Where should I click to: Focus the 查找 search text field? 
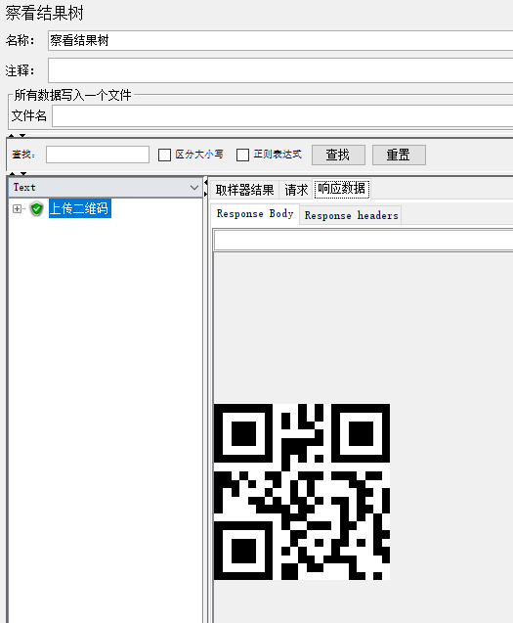98,155
